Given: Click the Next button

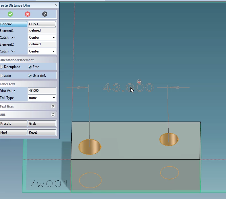Looking at the screenshot, I should (x=13, y=132).
